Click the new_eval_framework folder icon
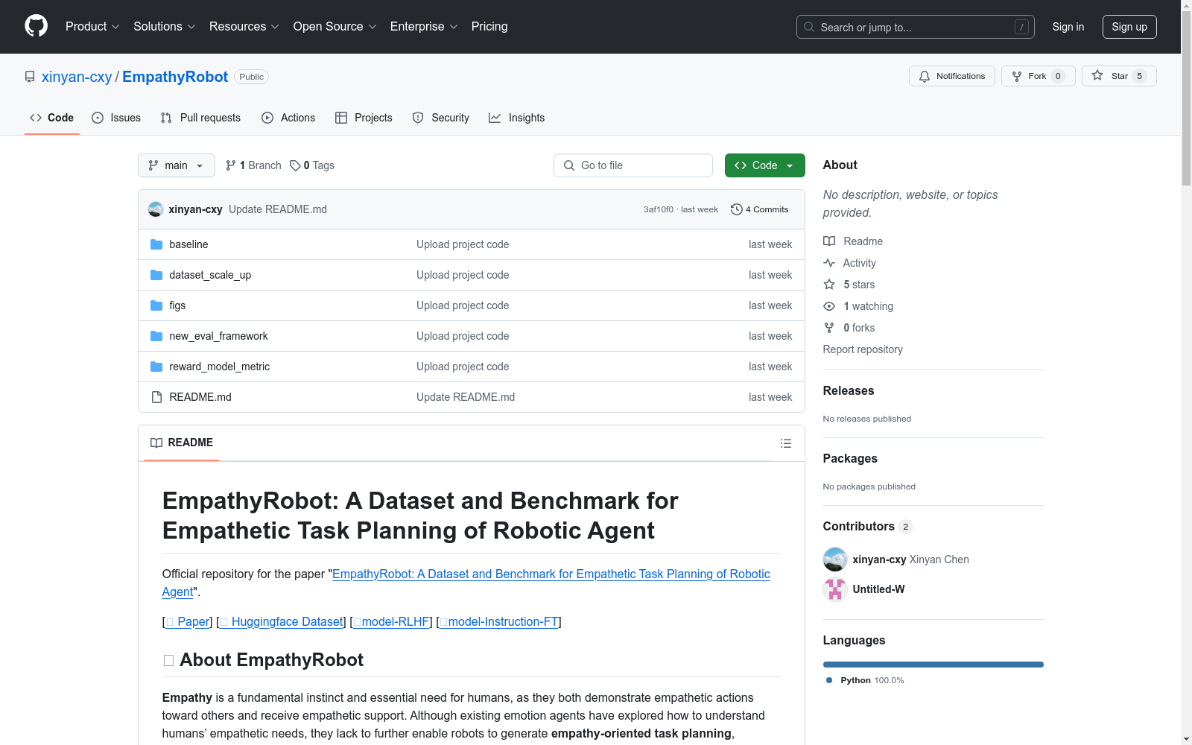Image resolution: width=1192 pixels, height=745 pixels. (x=156, y=336)
